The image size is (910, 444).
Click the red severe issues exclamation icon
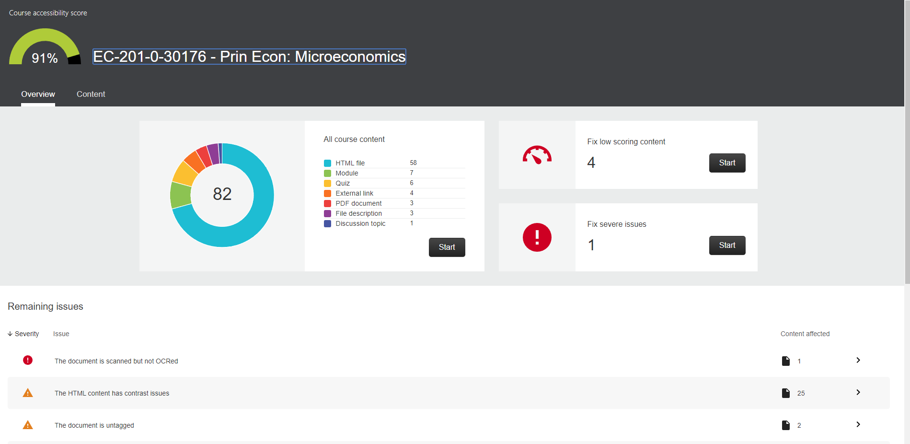pyautogui.click(x=537, y=237)
